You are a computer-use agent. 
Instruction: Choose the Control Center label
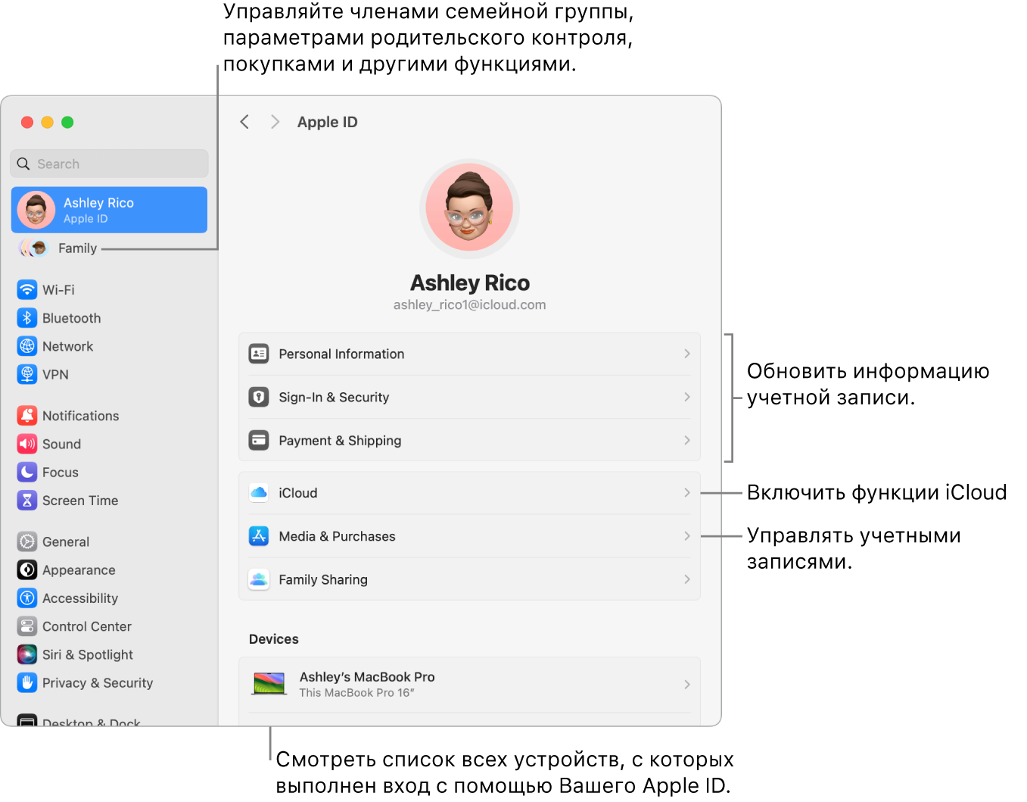click(x=87, y=626)
